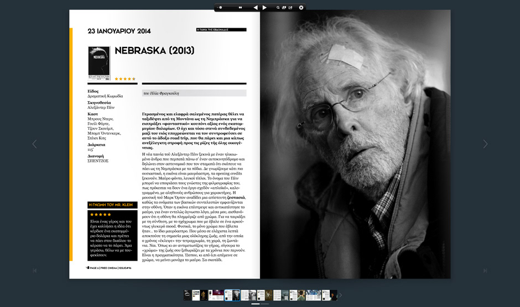Click the zoom slider handle in top toolbar

coord(221,7)
